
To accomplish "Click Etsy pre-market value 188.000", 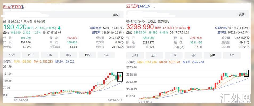I will pyautogui.click(x=15, y=32).
